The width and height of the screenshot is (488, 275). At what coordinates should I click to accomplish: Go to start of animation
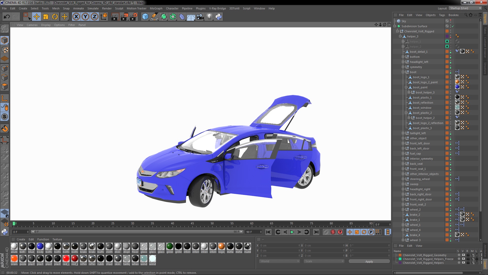click(x=268, y=232)
